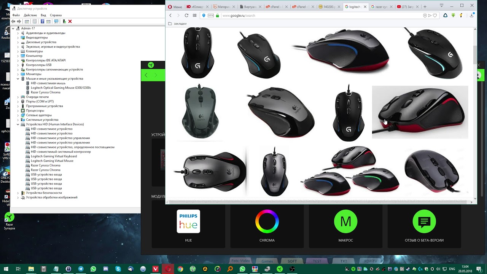
Task: Select Logitech Gaming Virtual Keyboard
Action: coord(54,156)
